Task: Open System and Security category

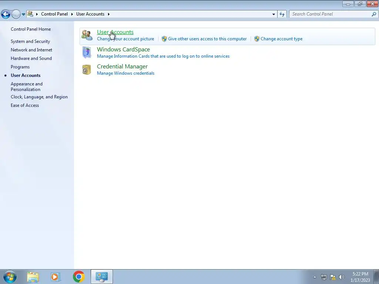Action: point(30,41)
